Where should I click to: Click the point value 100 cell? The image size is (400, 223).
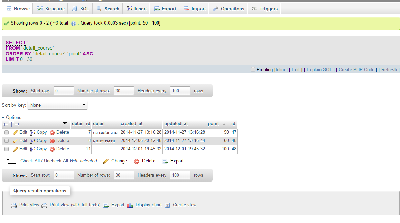pos(225,149)
